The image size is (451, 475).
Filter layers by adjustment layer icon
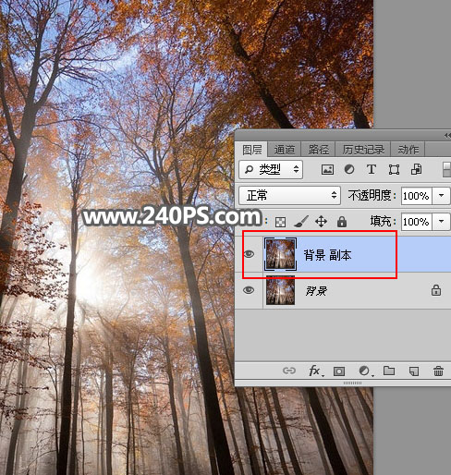(349, 169)
